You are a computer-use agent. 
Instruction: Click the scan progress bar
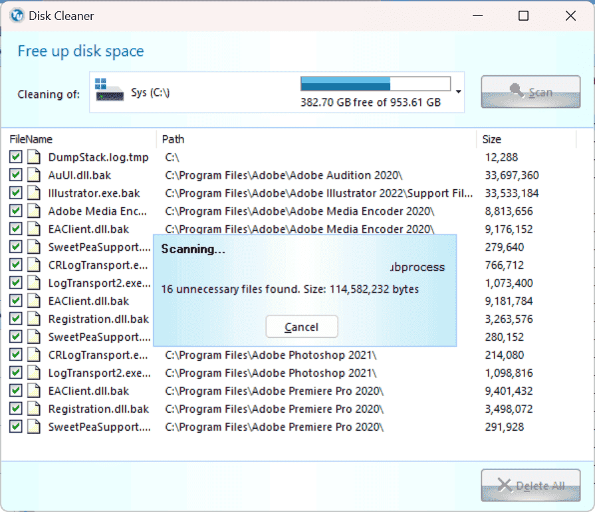tap(376, 83)
